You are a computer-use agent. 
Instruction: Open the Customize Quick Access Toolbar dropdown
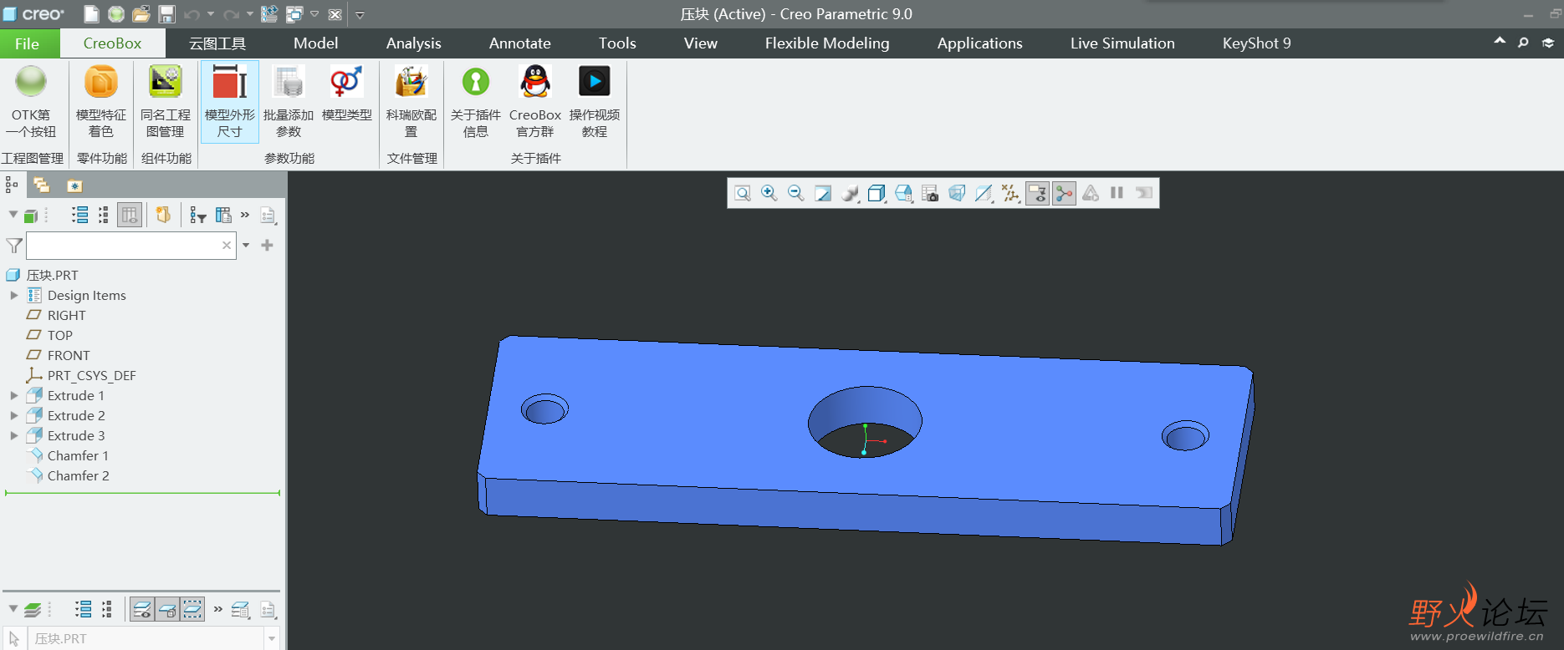pyautogui.click(x=360, y=14)
